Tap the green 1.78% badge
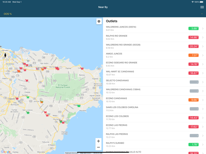 pos(193,144)
